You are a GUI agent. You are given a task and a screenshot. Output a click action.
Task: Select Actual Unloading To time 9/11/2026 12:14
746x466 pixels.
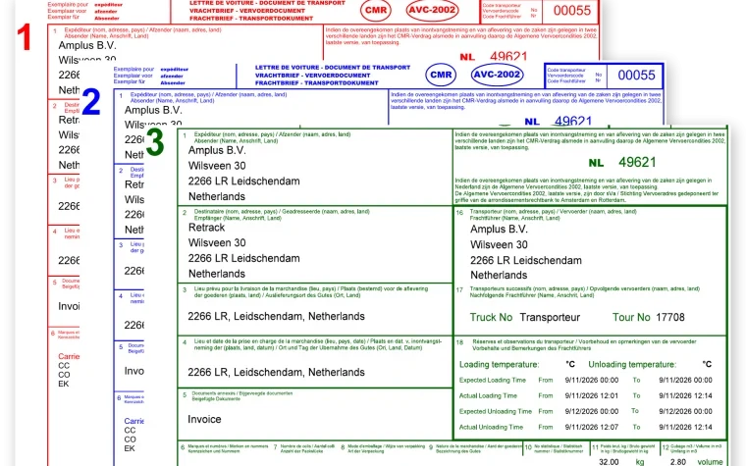pyautogui.click(x=685, y=428)
